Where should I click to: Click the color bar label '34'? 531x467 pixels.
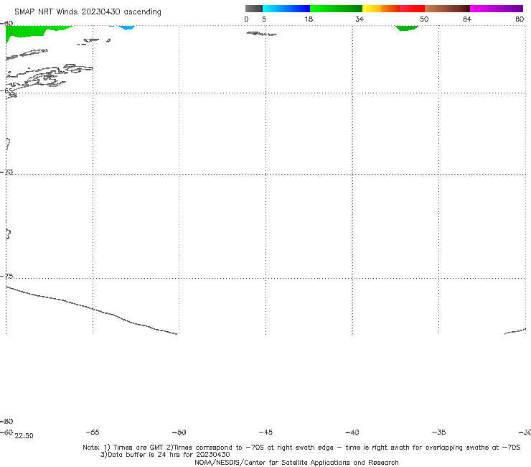[x=360, y=19]
